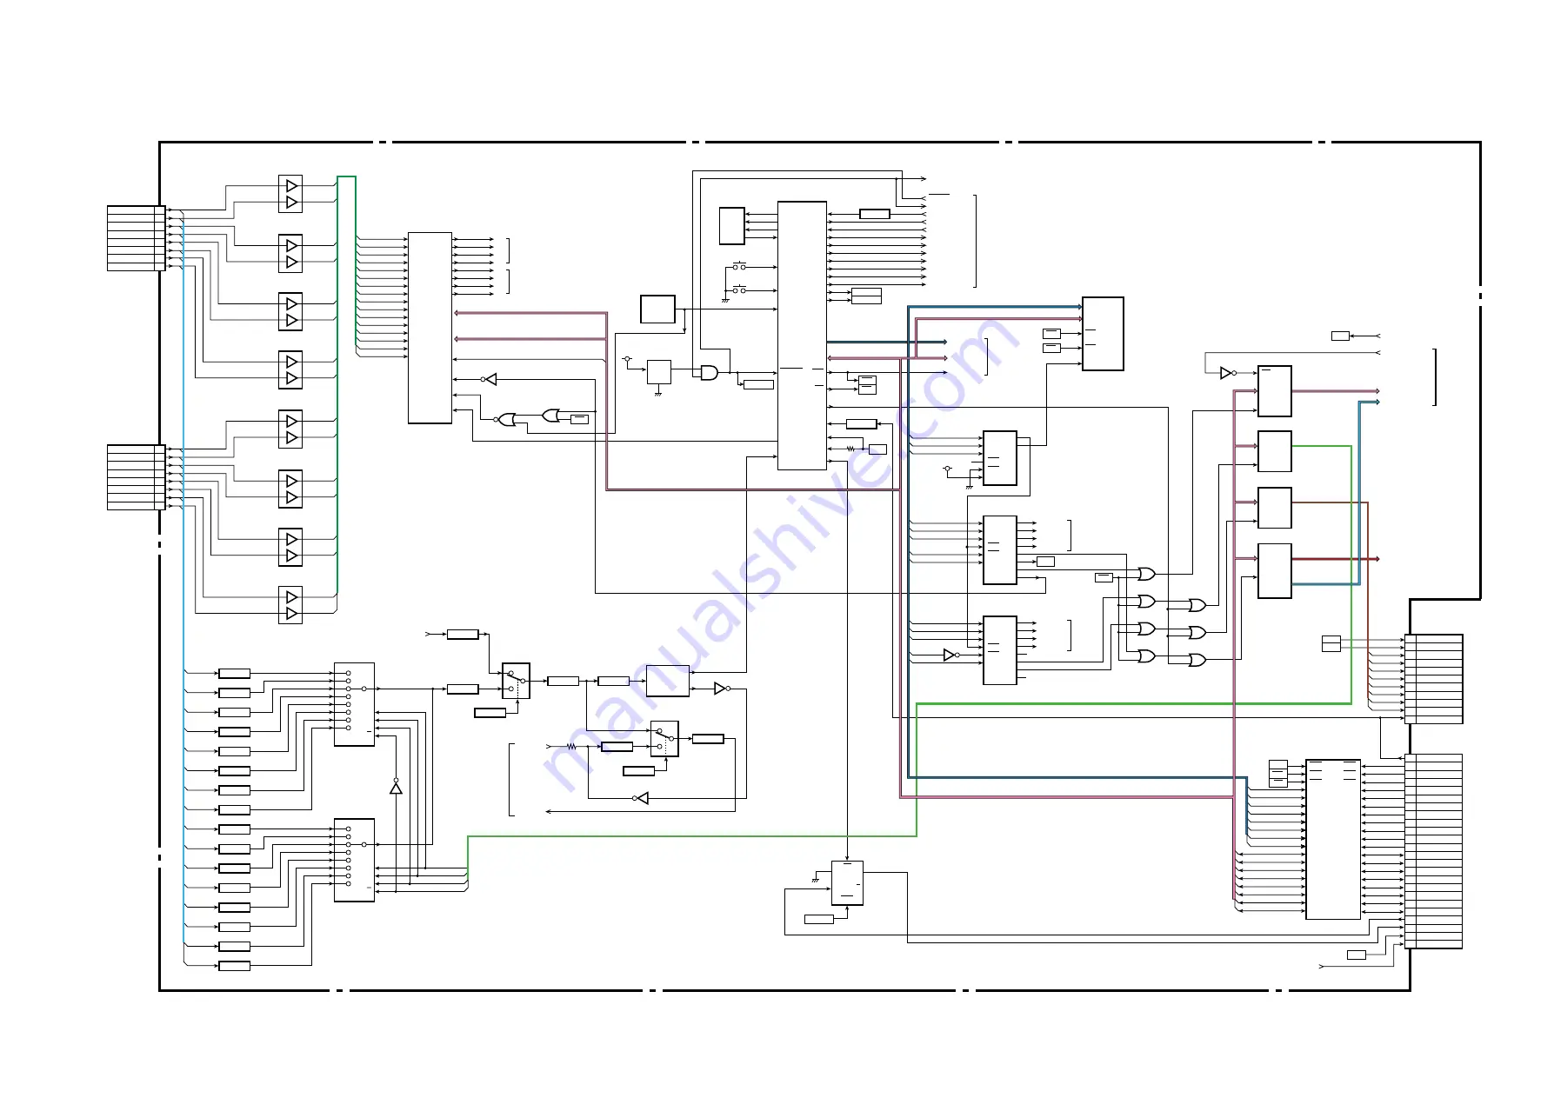Click the ground symbol below small square block

[658, 394]
